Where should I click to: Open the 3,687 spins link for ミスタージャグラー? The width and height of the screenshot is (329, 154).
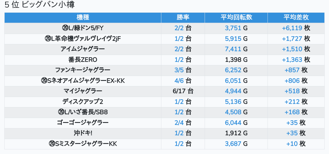(233, 144)
